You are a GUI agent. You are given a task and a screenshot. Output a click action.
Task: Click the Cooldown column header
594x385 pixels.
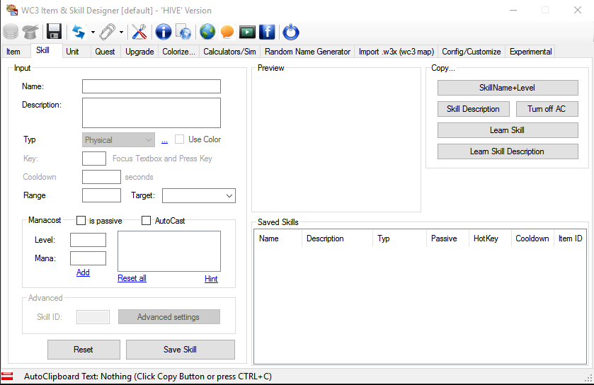tap(532, 239)
